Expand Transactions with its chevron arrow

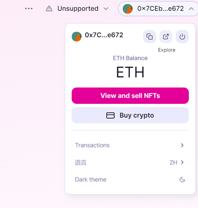182,145
